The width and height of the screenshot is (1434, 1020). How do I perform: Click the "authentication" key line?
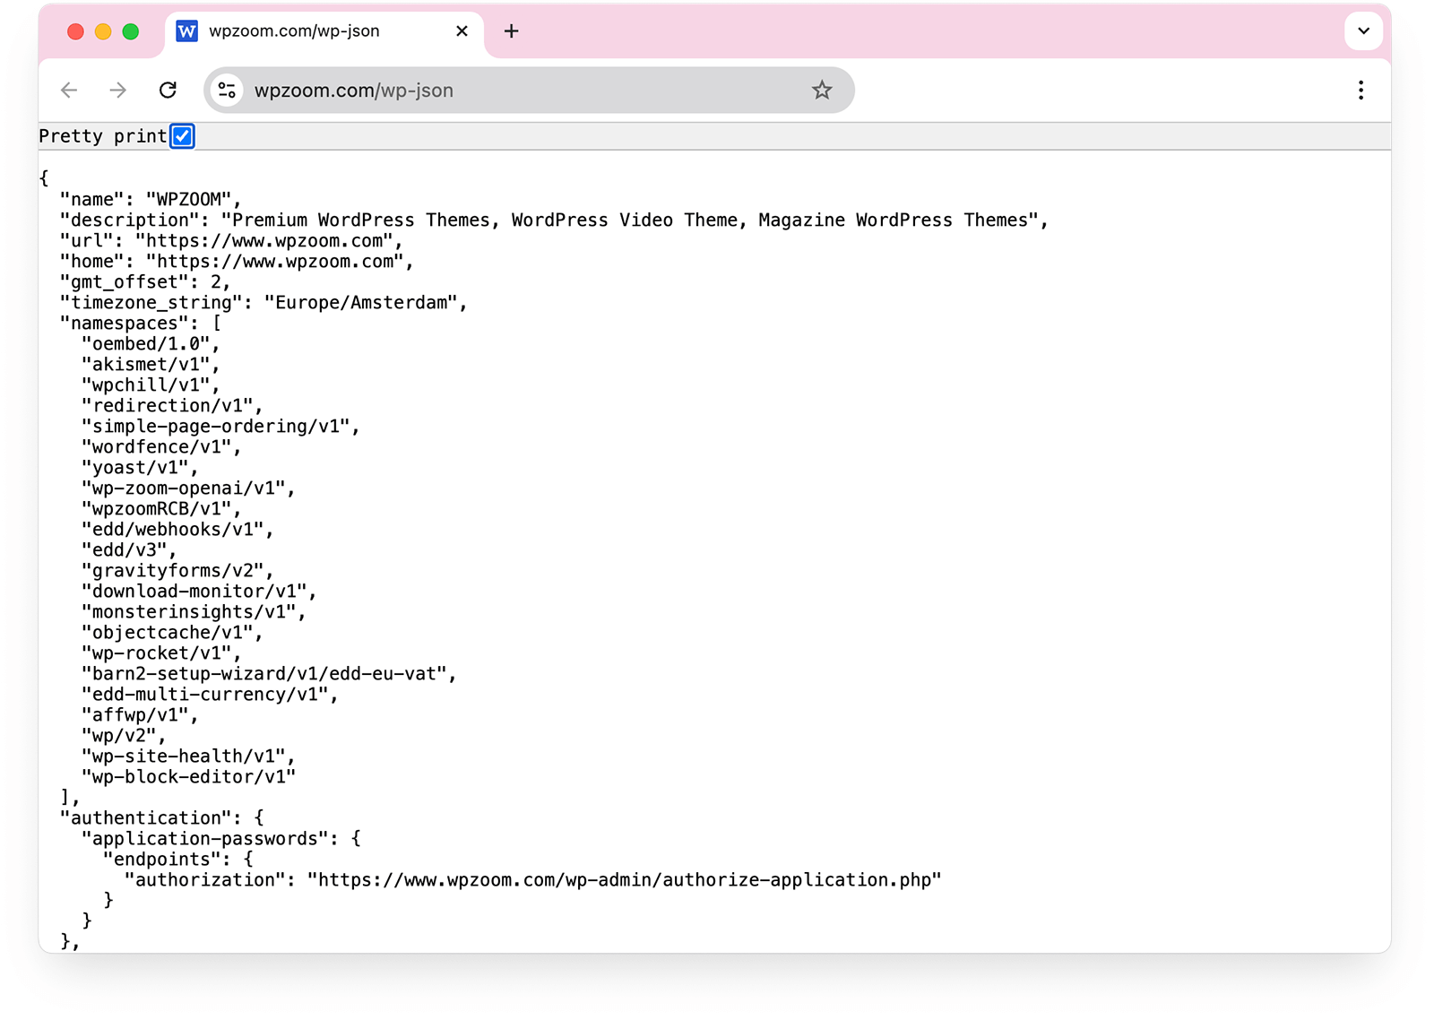pos(161,818)
